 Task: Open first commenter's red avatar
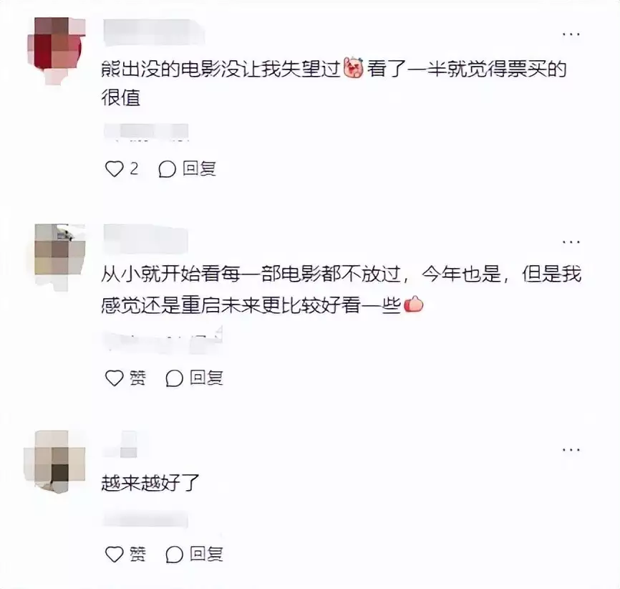coord(56,51)
